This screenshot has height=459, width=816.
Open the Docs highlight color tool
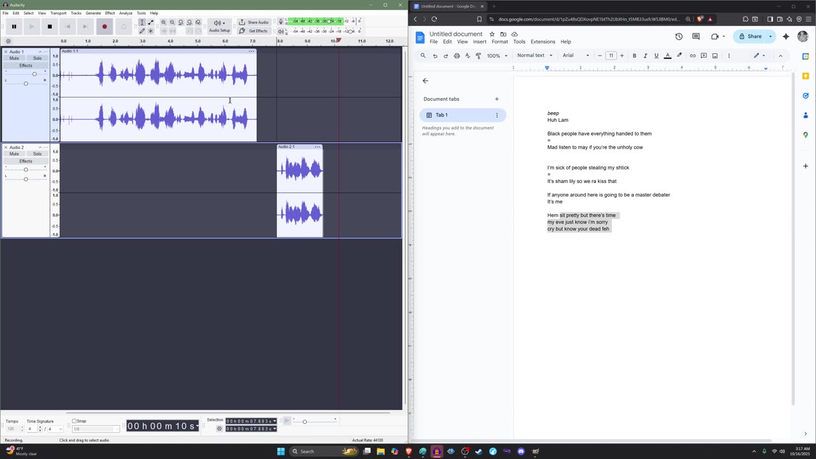pyautogui.click(x=679, y=56)
